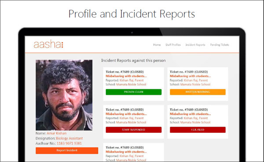The width and height of the screenshot is (264, 162).
Task: Click Mamata Noble School in Proven Clean card
Action: (131, 85)
